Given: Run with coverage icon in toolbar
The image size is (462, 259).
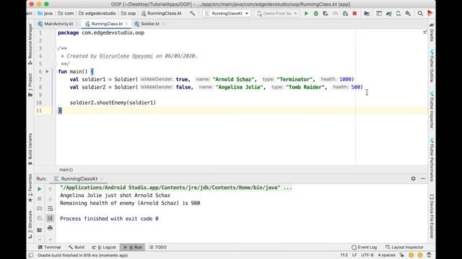Looking at the screenshot, I should 326,14.
